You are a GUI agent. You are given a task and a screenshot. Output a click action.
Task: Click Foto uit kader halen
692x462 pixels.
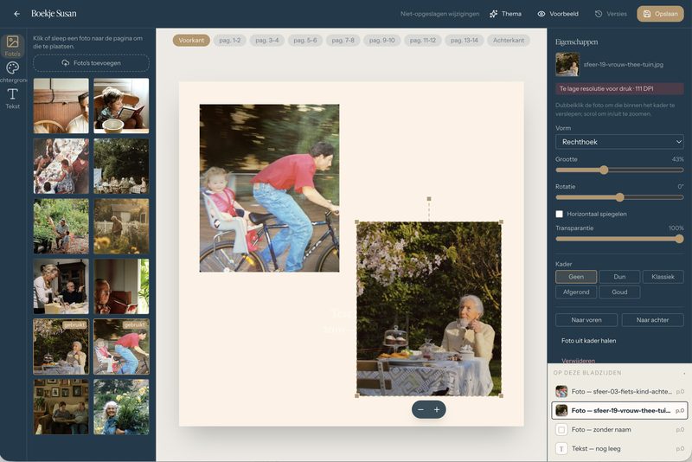[588, 341]
